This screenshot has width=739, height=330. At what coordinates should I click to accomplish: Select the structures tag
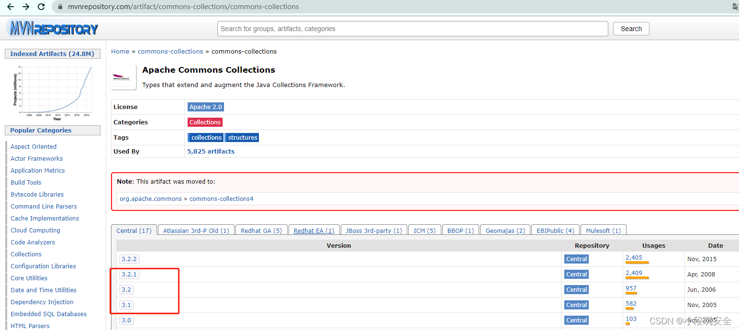pos(242,138)
